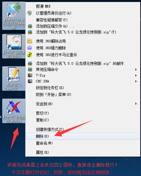Select 科大讯飞资源管理中心 desktop shortcut icon
141x176 pixels.
click(14, 46)
